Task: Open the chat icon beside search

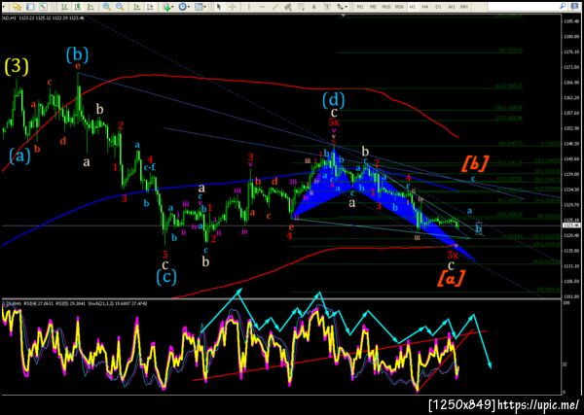Action: click(x=574, y=7)
